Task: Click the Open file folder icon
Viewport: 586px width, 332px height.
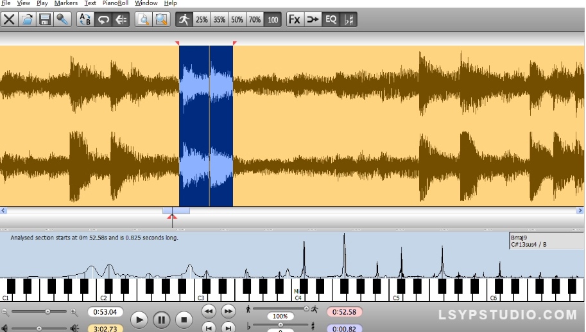Action: (27, 20)
